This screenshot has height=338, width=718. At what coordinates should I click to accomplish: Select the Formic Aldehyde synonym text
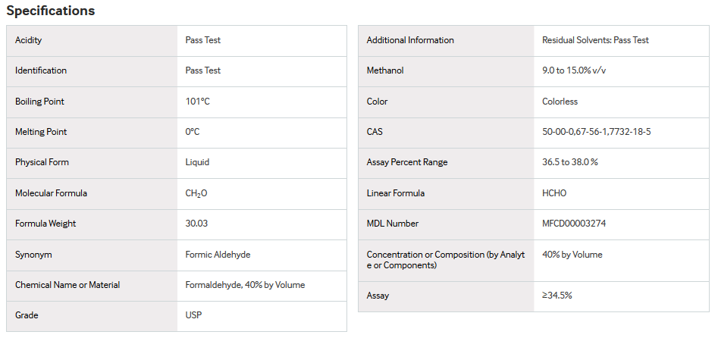[218, 255]
